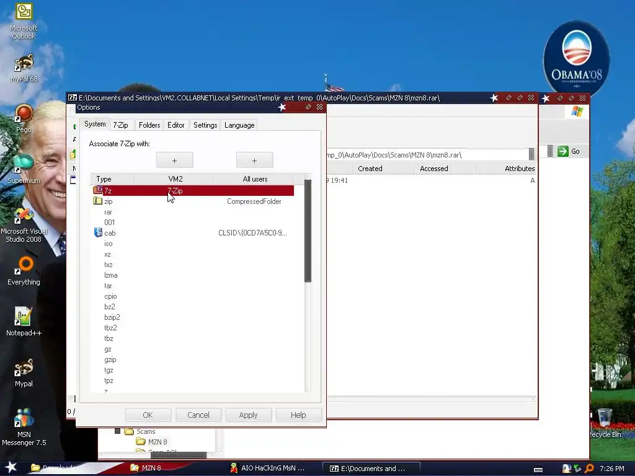Select the tar file type row

pyautogui.click(x=193, y=286)
